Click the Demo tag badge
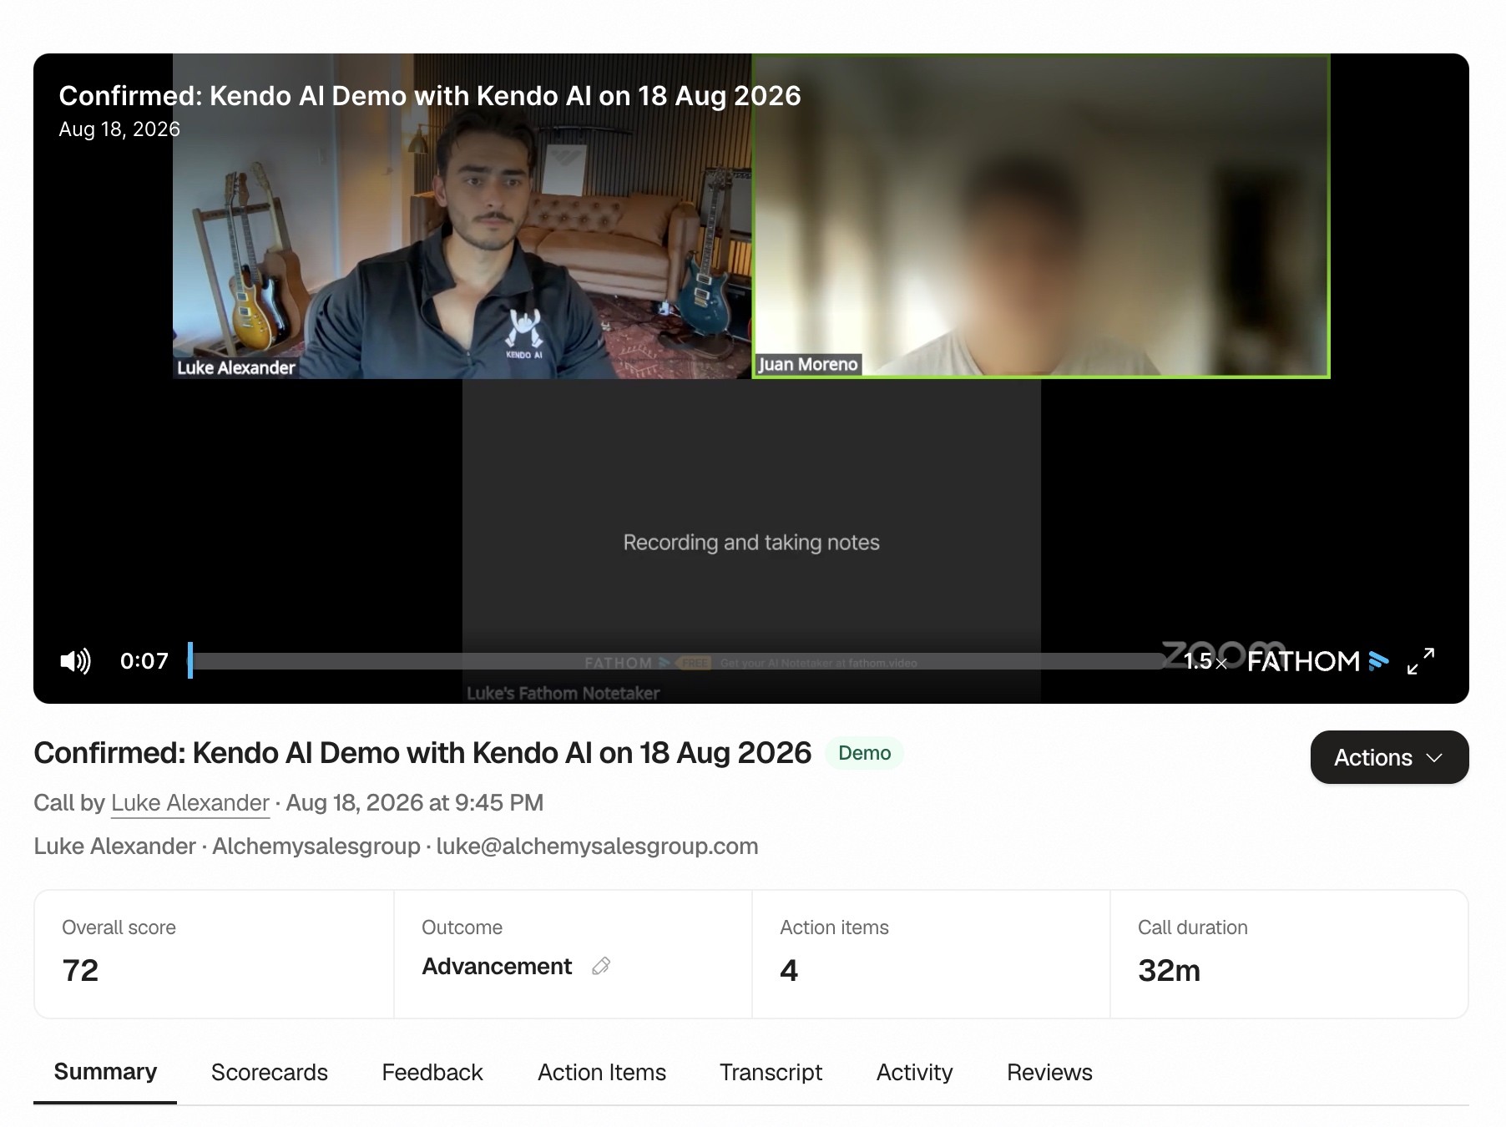 click(x=864, y=753)
